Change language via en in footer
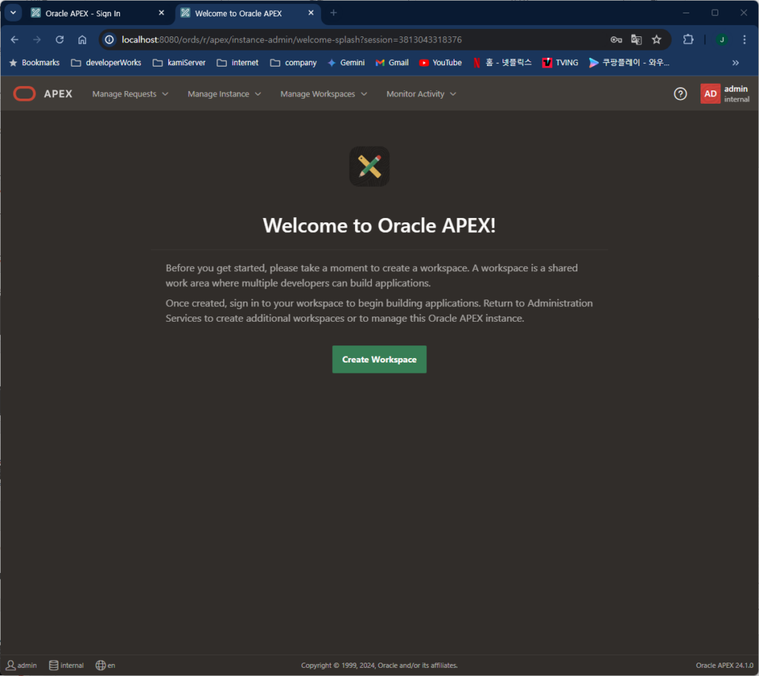 click(105, 666)
